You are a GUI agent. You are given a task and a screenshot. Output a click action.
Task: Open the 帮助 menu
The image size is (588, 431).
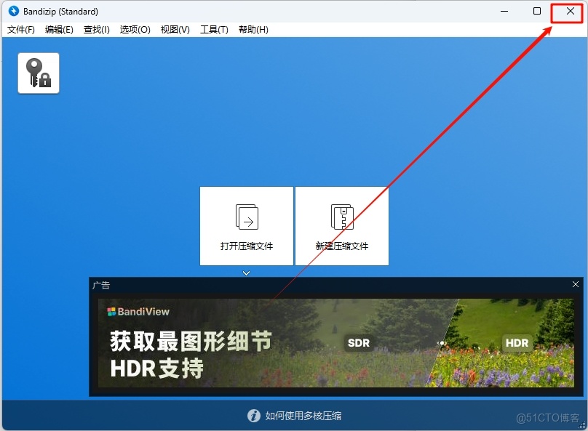click(253, 30)
